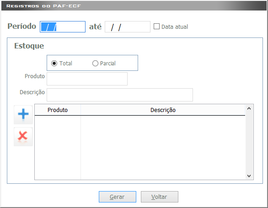Click the empty Descrição column cell area
Viewport: 268px width, 208px height.
[163, 148]
